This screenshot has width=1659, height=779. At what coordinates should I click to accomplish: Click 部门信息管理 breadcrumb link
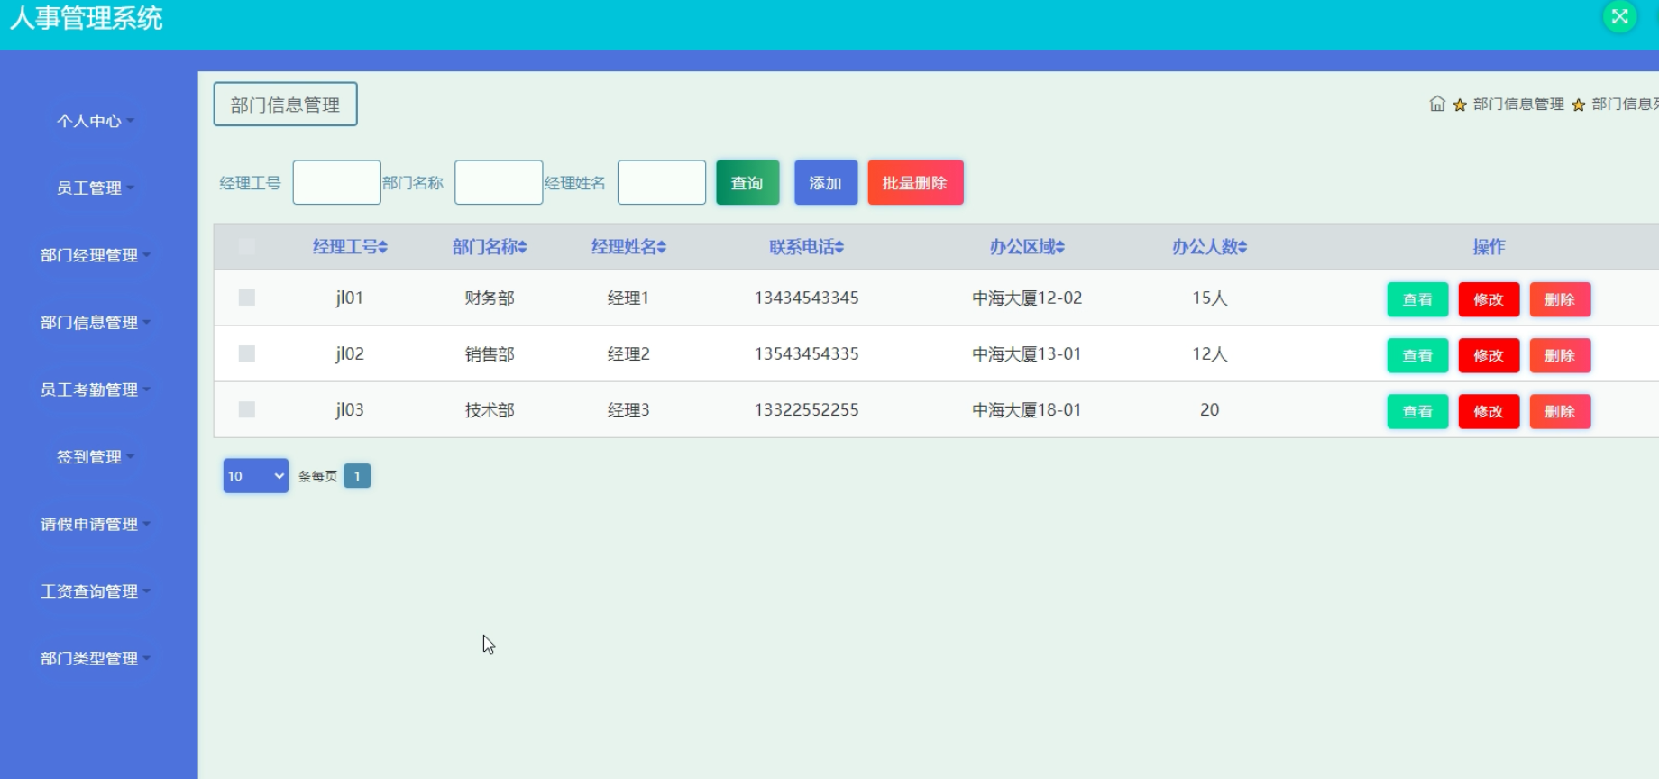pyautogui.click(x=1518, y=105)
